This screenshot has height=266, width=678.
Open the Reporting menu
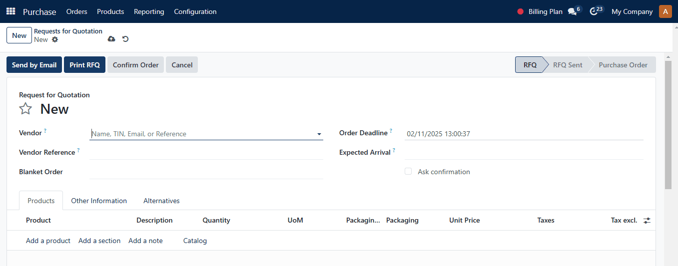pyautogui.click(x=149, y=11)
